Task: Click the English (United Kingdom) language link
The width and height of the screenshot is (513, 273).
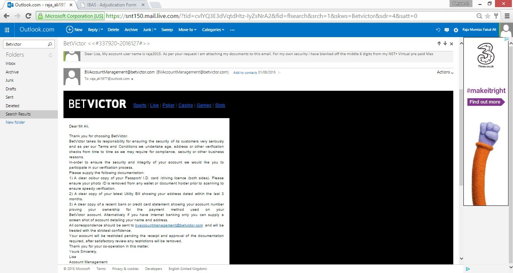Action: 188,269
